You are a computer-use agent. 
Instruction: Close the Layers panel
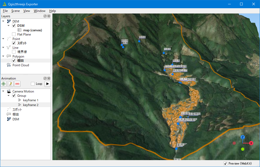pyautogui.click(x=49, y=16)
